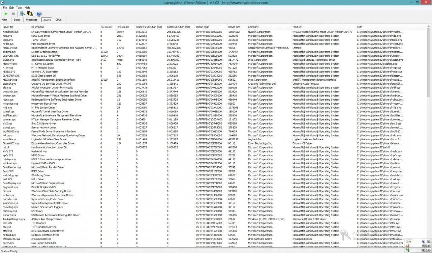432x253 pixels.
Task: Sort by the Description column header
Action: [x=65, y=27]
